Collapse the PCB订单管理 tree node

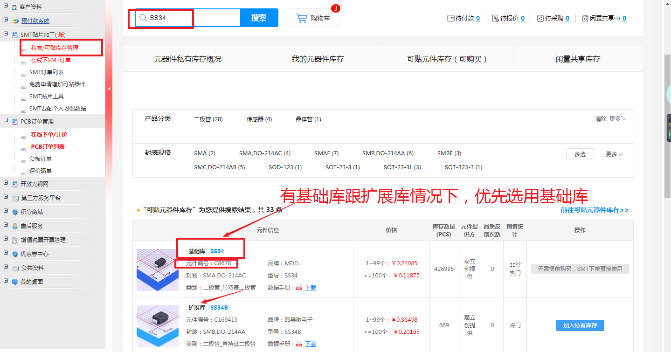pos(6,121)
